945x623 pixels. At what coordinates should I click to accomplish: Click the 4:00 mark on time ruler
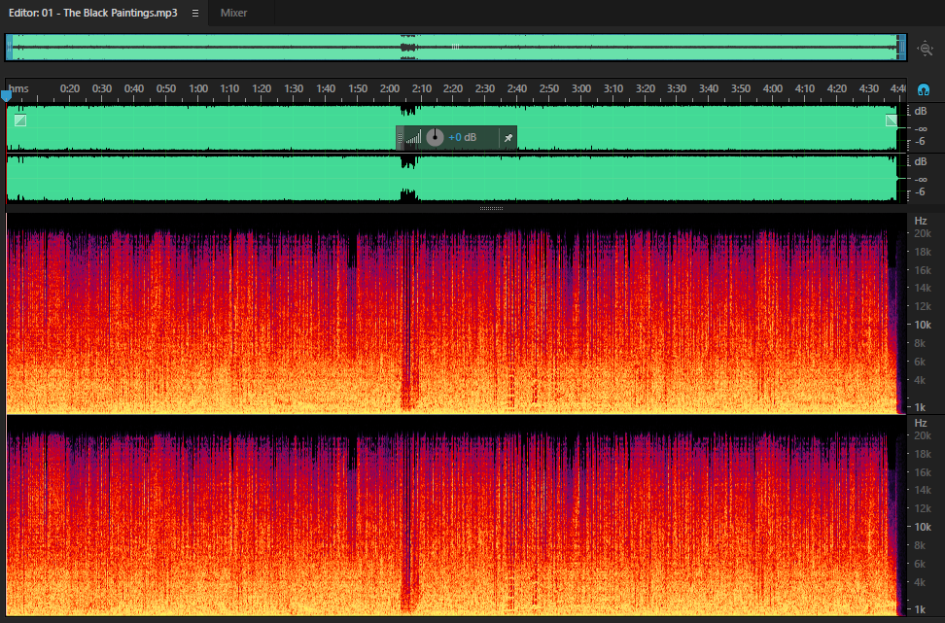coord(773,88)
